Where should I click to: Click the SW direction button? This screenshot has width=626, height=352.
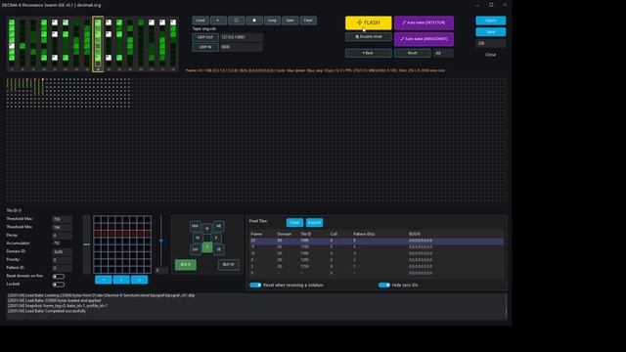(x=196, y=249)
